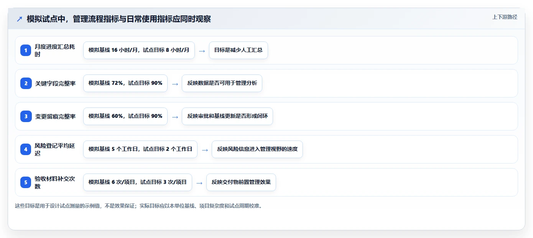Click the '上下游路径' label in the header
Viewport: 533px width, 238px height.
pyautogui.click(x=505, y=17)
